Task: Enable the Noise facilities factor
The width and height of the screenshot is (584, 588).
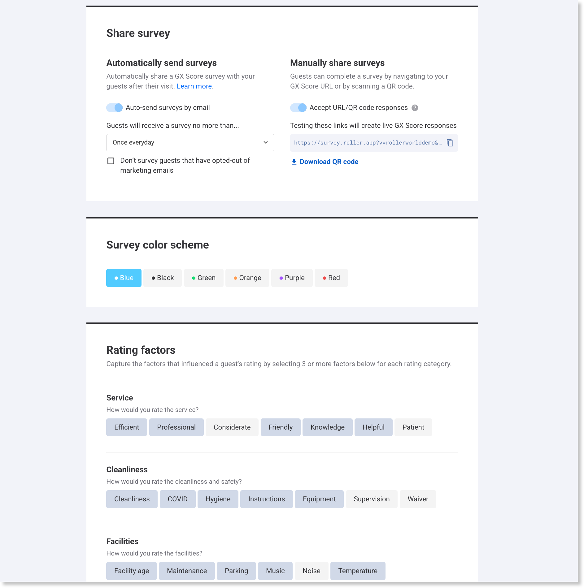Action: pos(311,571)
